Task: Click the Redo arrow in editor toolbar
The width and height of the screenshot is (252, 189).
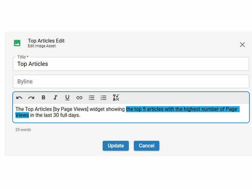Action: click(31, 98)
